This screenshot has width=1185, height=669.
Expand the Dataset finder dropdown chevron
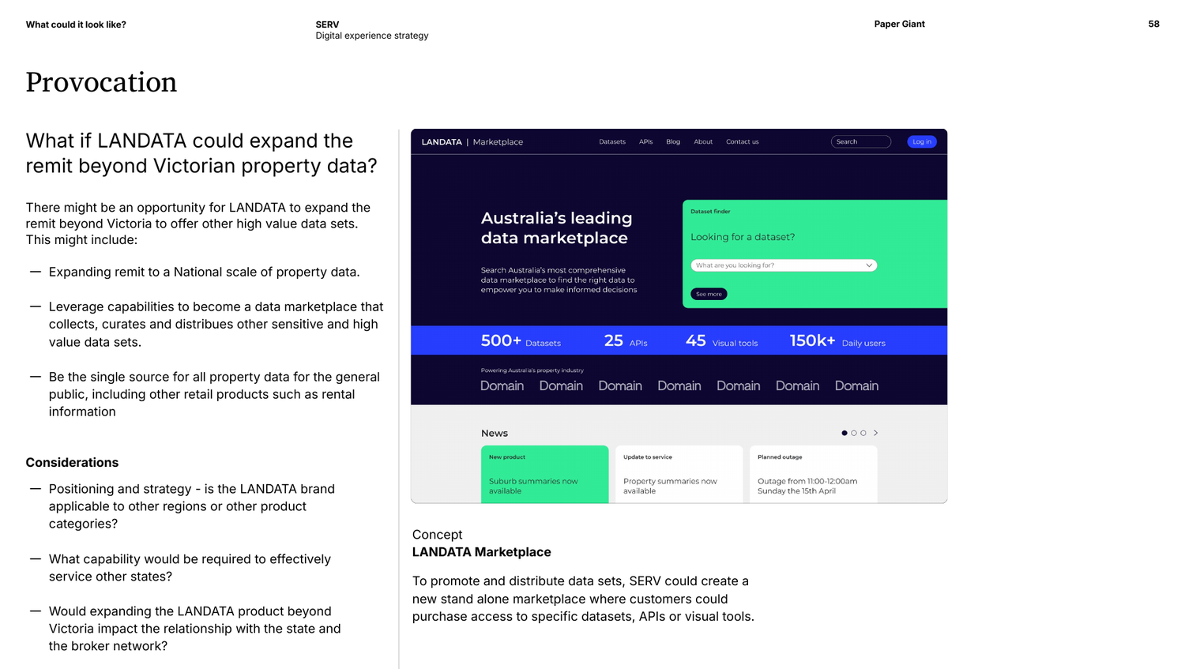pos(869,265)
